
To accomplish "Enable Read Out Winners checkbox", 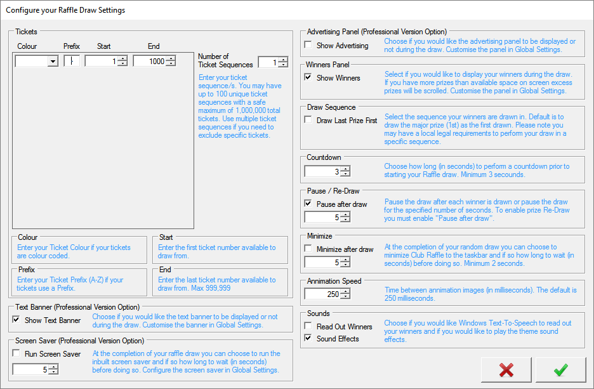I will click(308, 327).
